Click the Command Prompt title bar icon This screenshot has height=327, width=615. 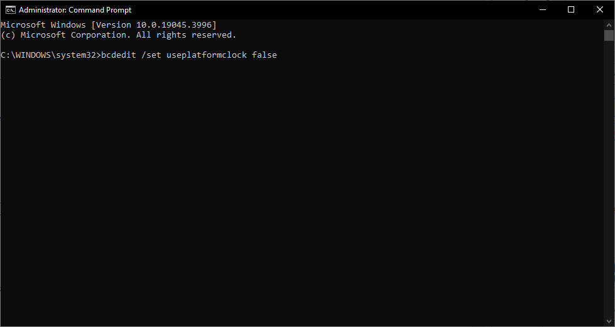(x=10, y=9)
